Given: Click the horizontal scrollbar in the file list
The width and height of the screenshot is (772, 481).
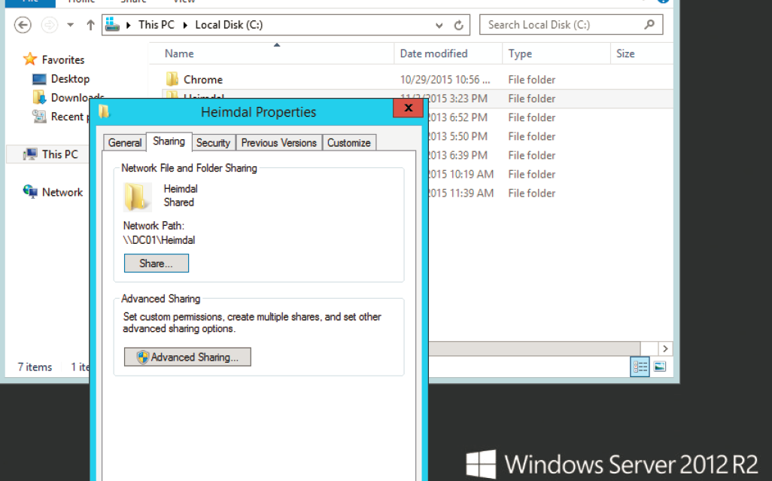Looking at the screenshot, I should (534, 348).
